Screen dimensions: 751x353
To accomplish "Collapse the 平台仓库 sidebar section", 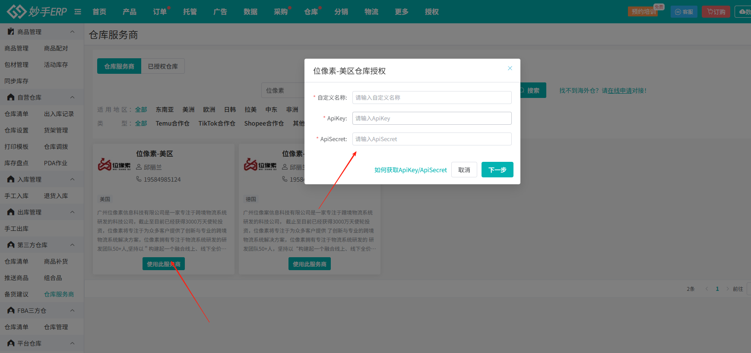I will click(72, 343).
